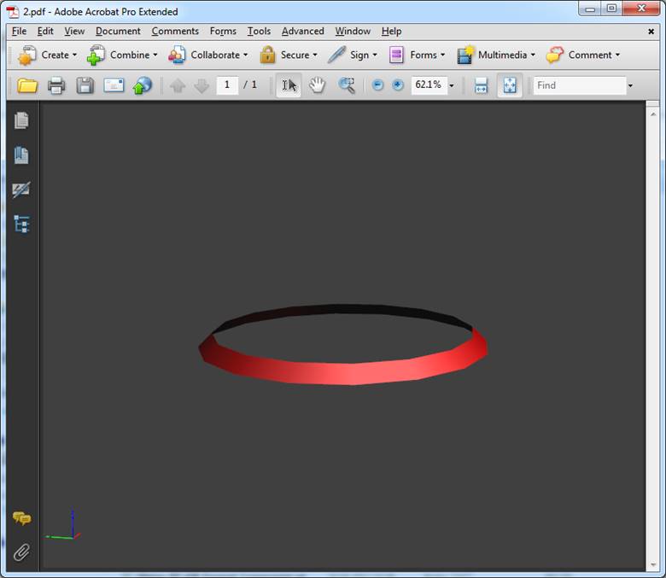Click the Email envelope icon
This screenshot has width=666, height=578.
pos(114,85)
